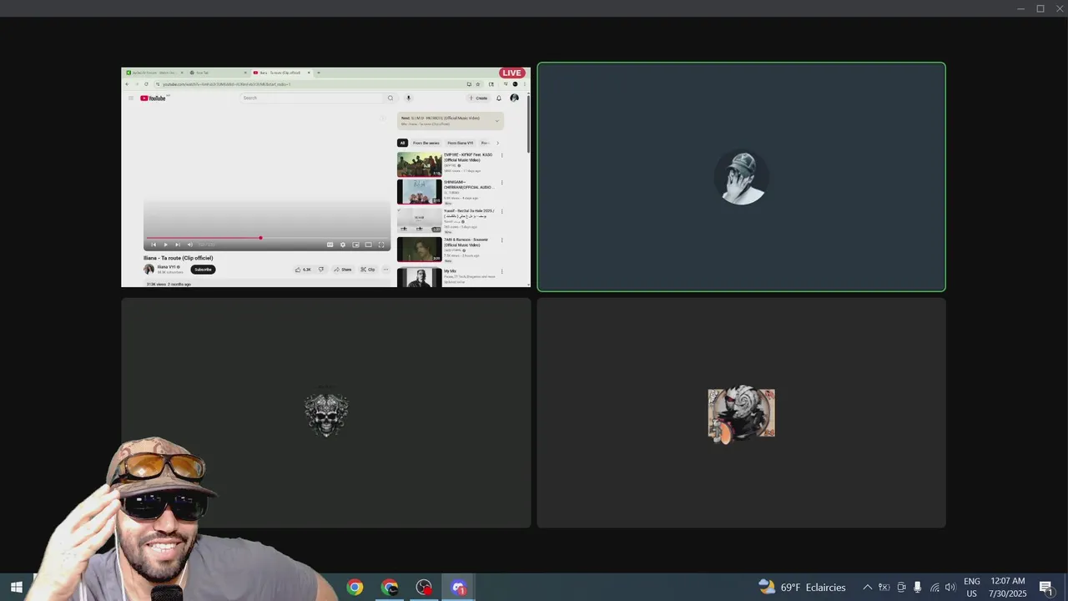Open YouTube player settings gear
The image size is (1068, 601).
(x=342, y=245)
